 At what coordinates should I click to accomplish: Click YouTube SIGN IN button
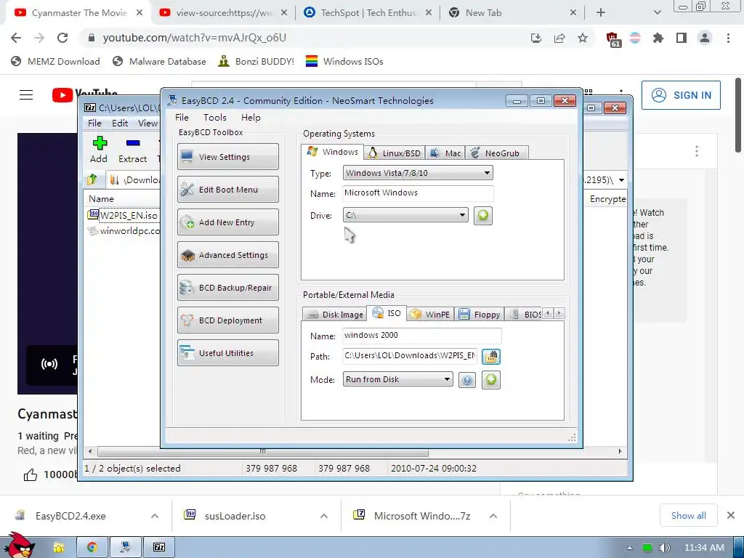(681, 95)
